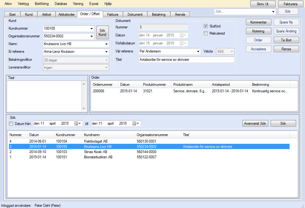The width and height of the screenshot is (305, 208).
Task: Open calendar icon of till date picker
Action: click(136, 123)
